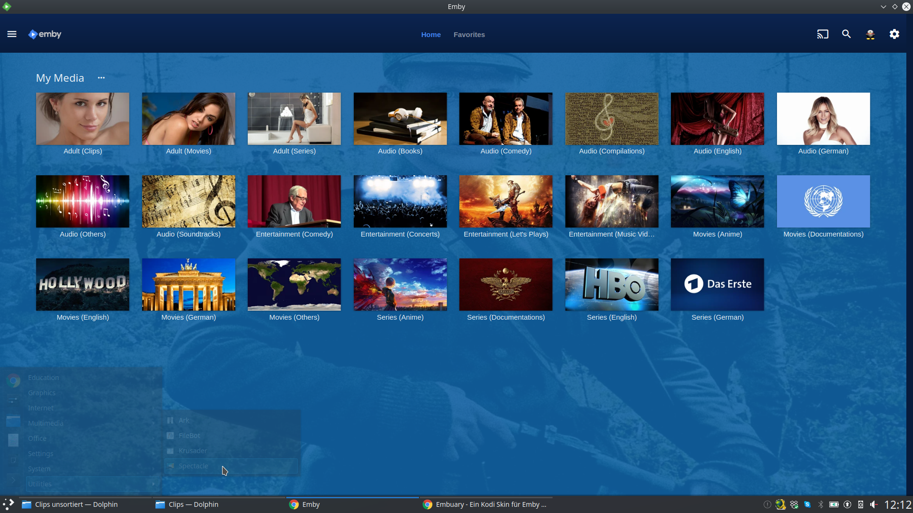Image resolution: width=913 pixels, height=513 pixels.
Task: Open the settings gear icon
Action: click(x=894, y=34)
